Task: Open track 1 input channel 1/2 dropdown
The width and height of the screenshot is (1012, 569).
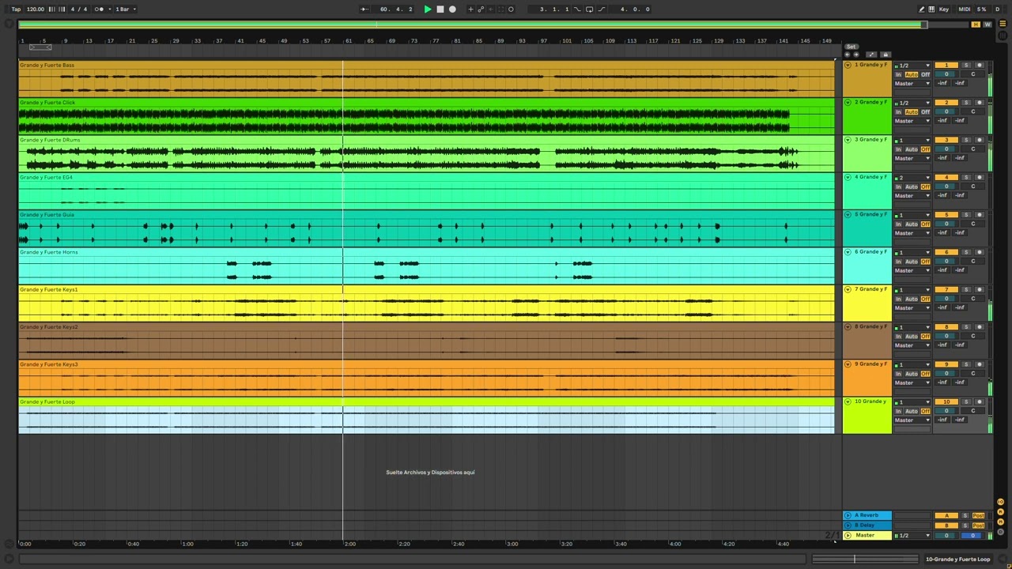Action: pos(913,66)
